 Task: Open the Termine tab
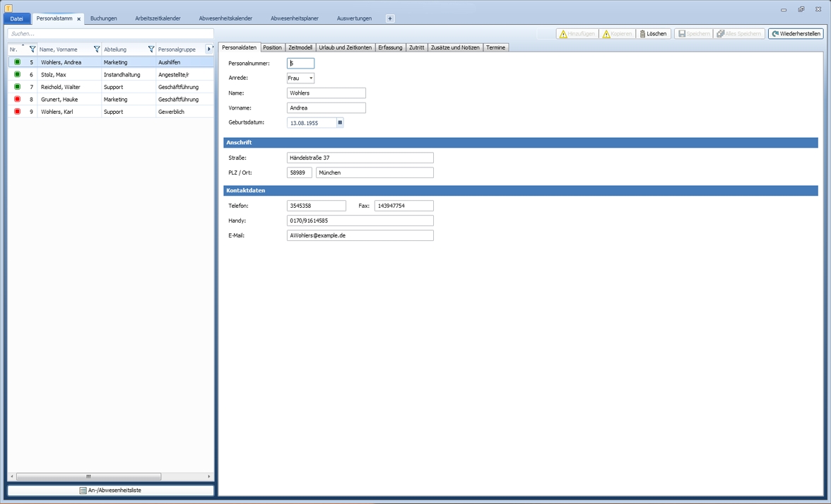click(496, 47)
